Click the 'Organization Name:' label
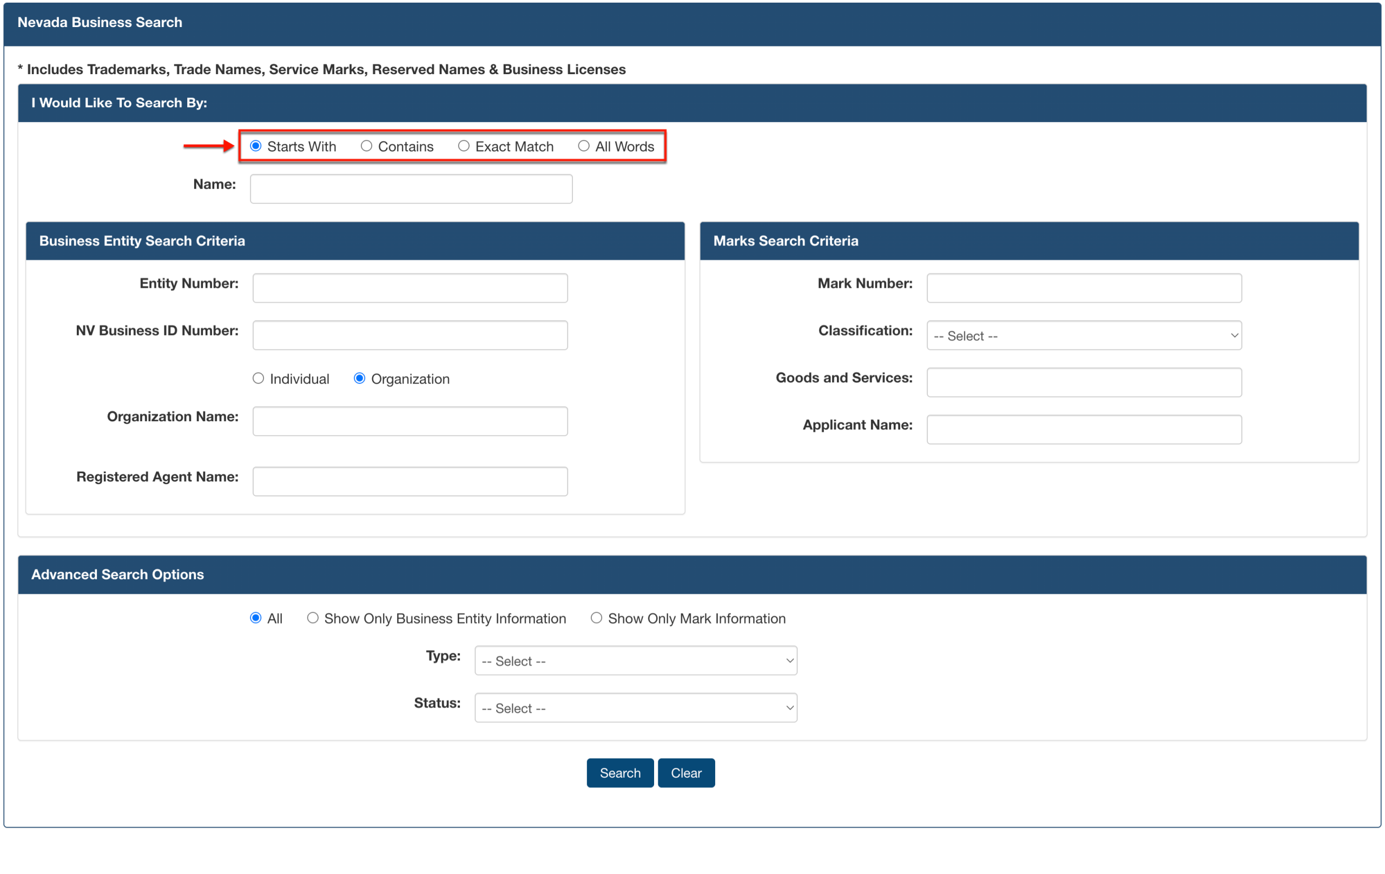Screen dimensions: 1385x874 coord(173,417)
